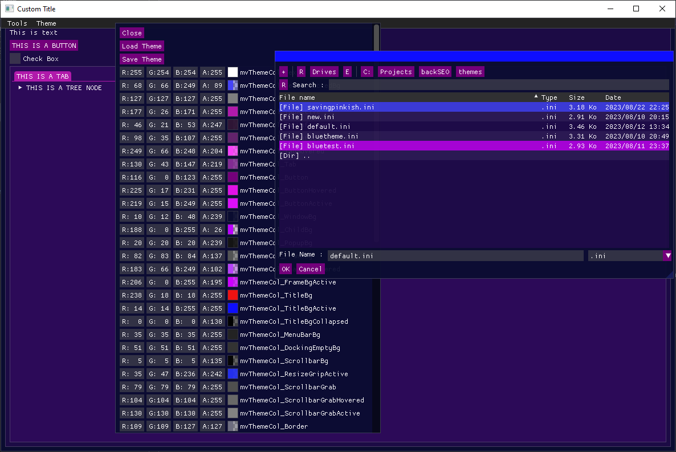Screen dimensions: 676x452
Task: Cancel the file dialog
Action: (x=310, y=268)
